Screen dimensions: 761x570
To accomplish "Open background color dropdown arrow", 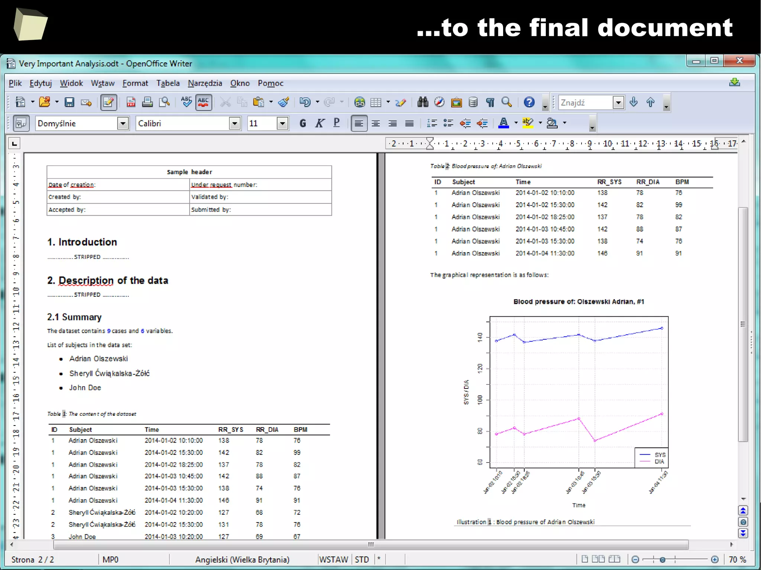I will (565, 123).
